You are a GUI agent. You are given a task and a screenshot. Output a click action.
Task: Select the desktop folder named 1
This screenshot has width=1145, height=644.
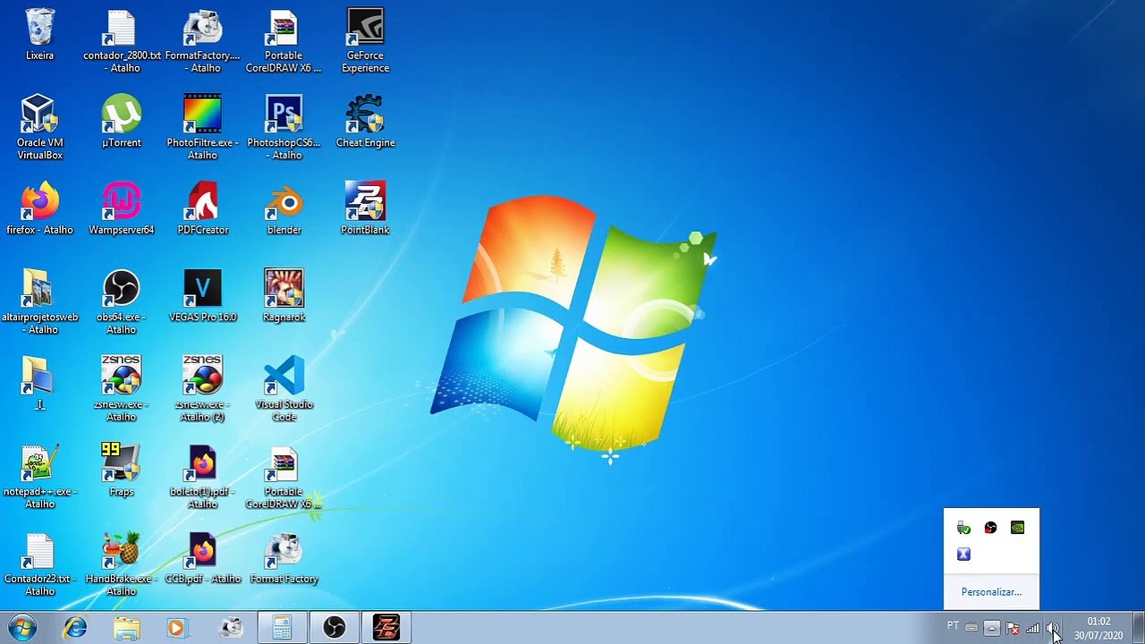click(39, 383)
